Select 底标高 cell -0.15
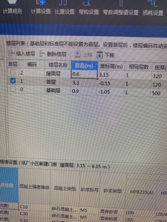This screenshot has width=167, height=222. point(111,83)
